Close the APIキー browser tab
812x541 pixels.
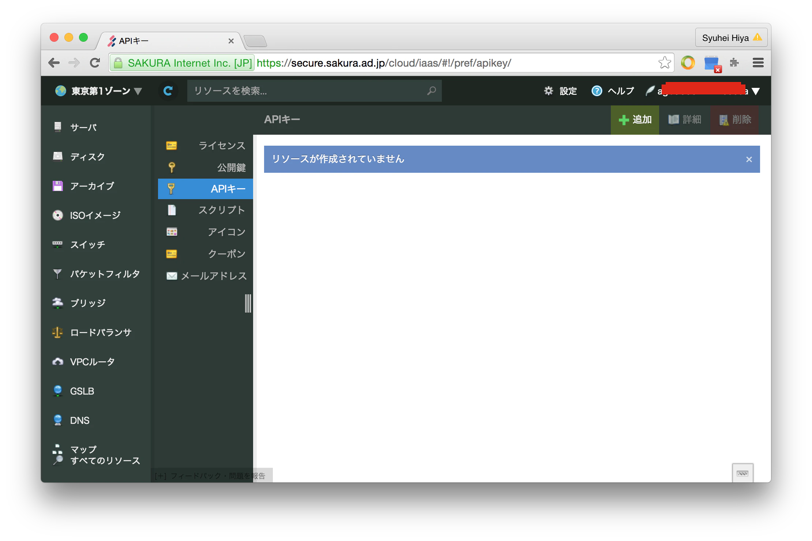pos(231,41)
